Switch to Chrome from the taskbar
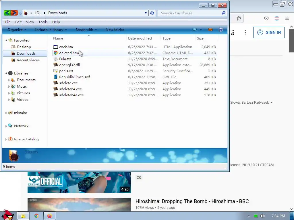The width and height of the screenshot is (294, 220). coord(36,216)
